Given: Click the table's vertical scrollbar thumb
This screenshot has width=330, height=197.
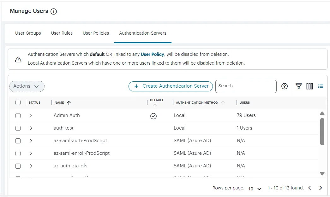Looking at the screenshot, I should pos(322,132).
